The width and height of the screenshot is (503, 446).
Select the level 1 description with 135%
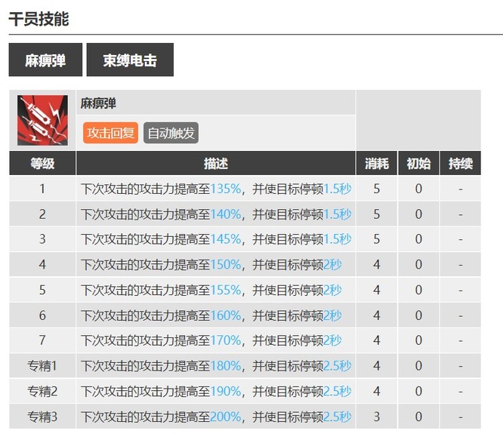click(216, 189)
